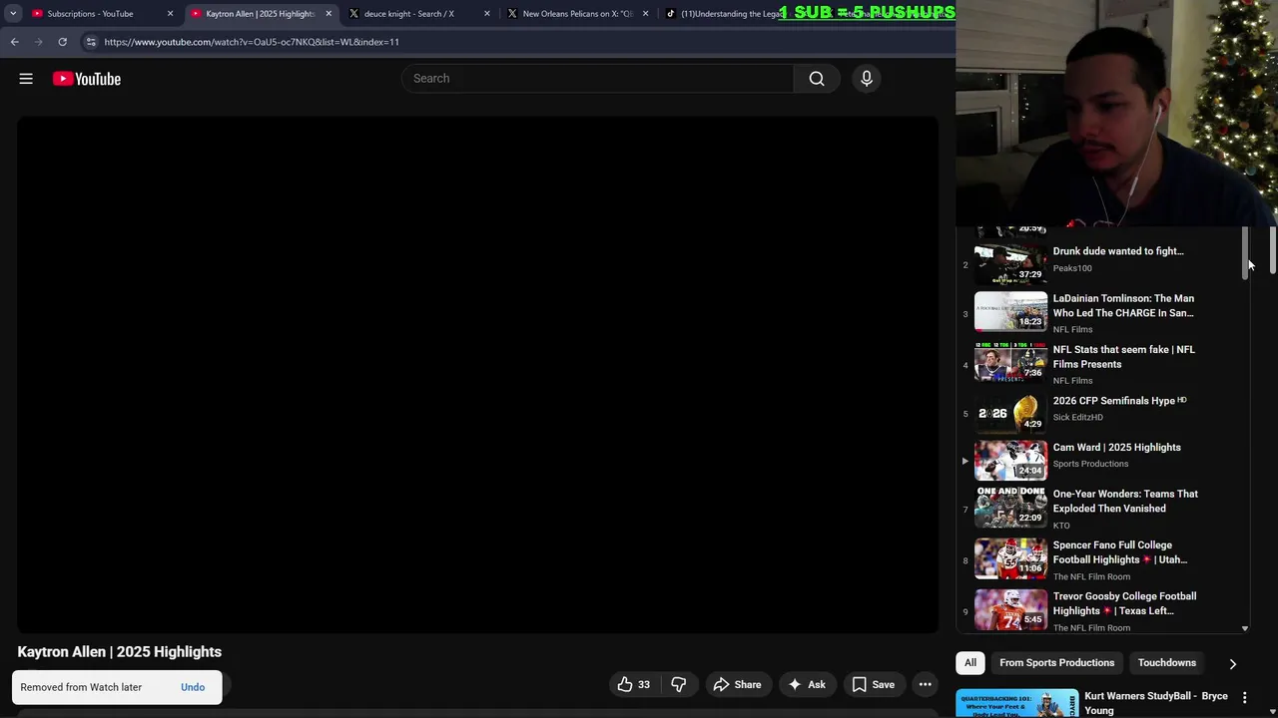Screen dimensions: 1278x718
Task: Open LaDainian Tomlinson video thumbnail
Action: pyautogui.click(x=1010, y=311)
